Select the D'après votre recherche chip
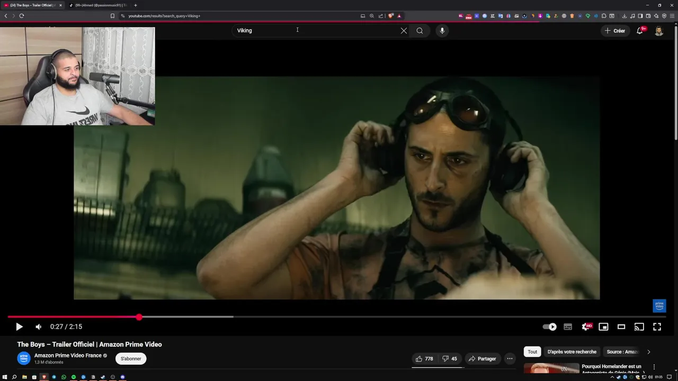 coord(572,352)
